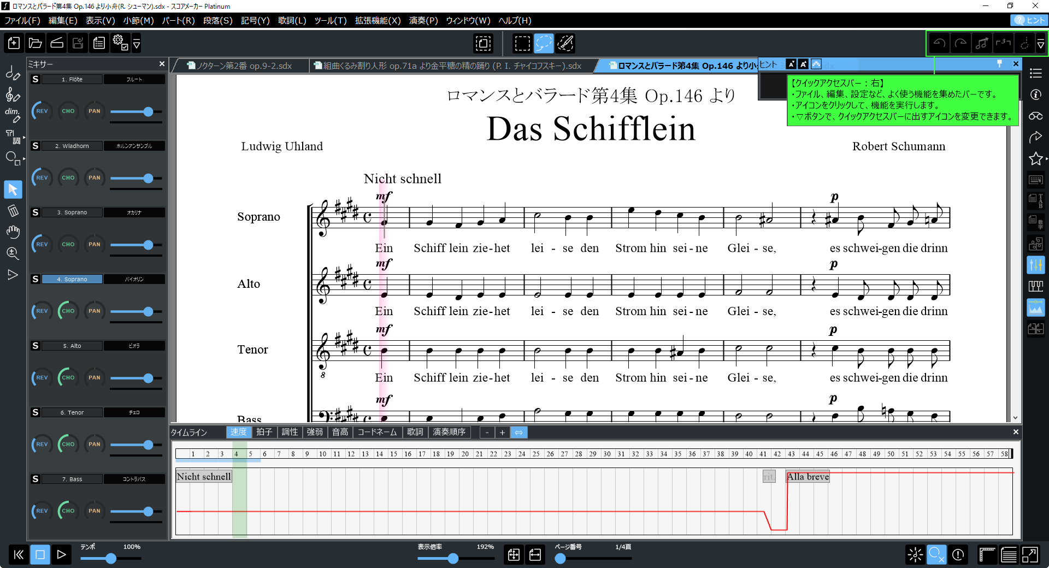Change the チェロ instrument selector
1049x568 pixels.
[x=134, y=412]
